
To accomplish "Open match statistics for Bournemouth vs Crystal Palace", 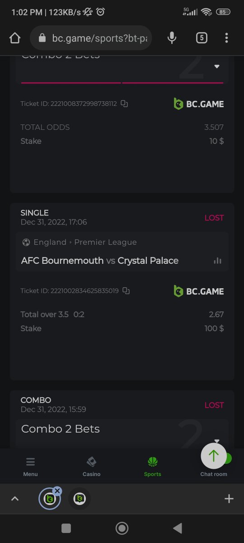I will 218,261.
